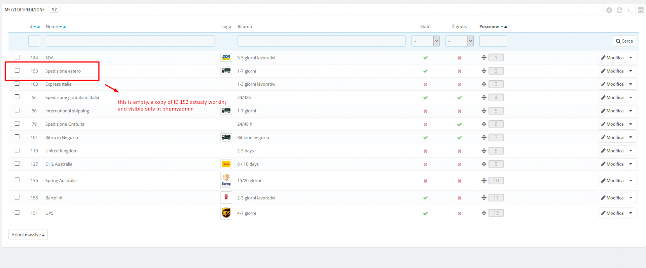Click the Spring Australia logo
Viewport: 646px width, 268px height.
(226, 180)
